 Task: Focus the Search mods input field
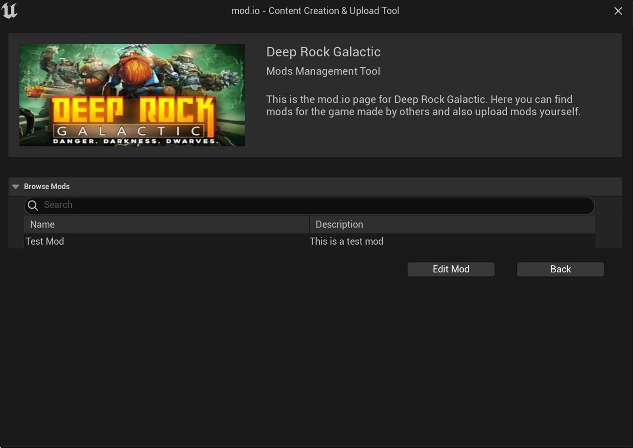pos(309,206)
